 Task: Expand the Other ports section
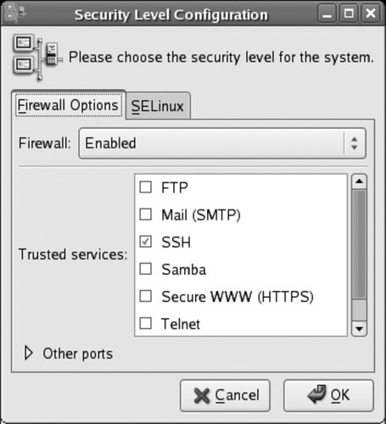pyautogui.click(x=68, y=354)
